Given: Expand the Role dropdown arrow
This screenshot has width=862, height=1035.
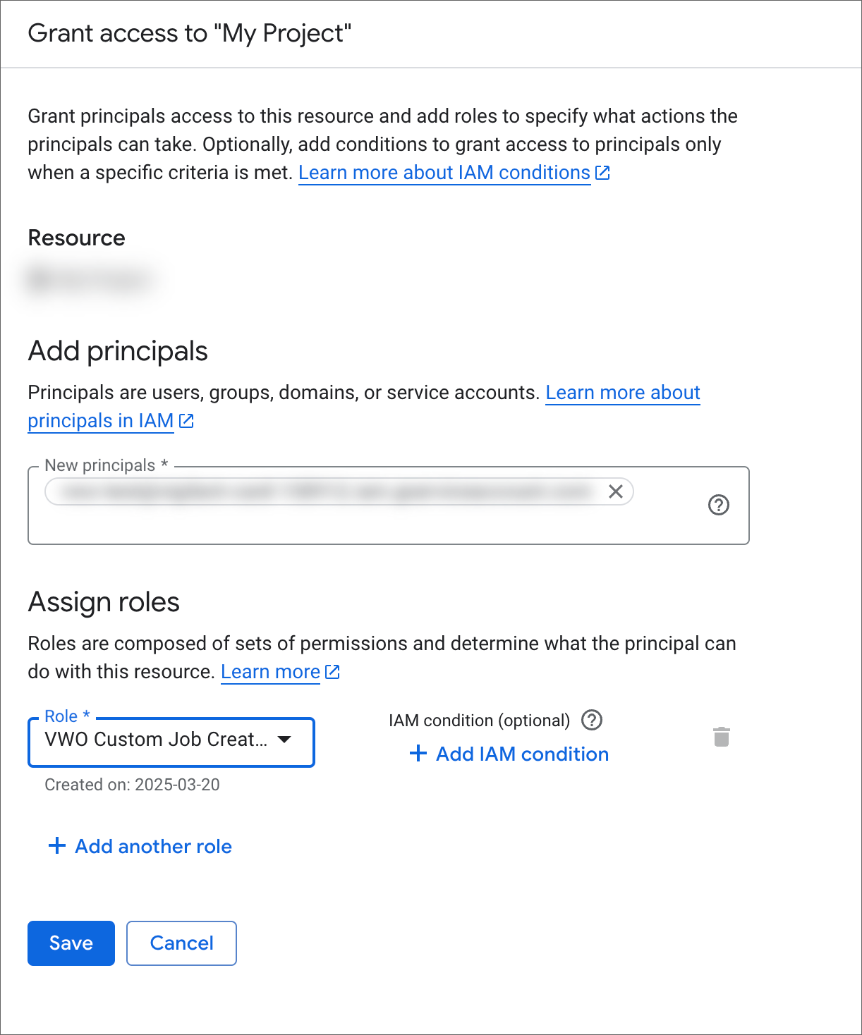Looking at the screenshot, I should 284,740.
